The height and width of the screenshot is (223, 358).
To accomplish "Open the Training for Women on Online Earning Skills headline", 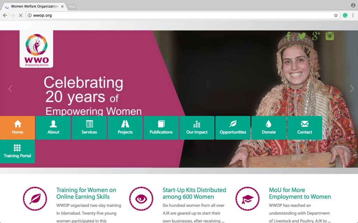I will click(x=86, y=193).
